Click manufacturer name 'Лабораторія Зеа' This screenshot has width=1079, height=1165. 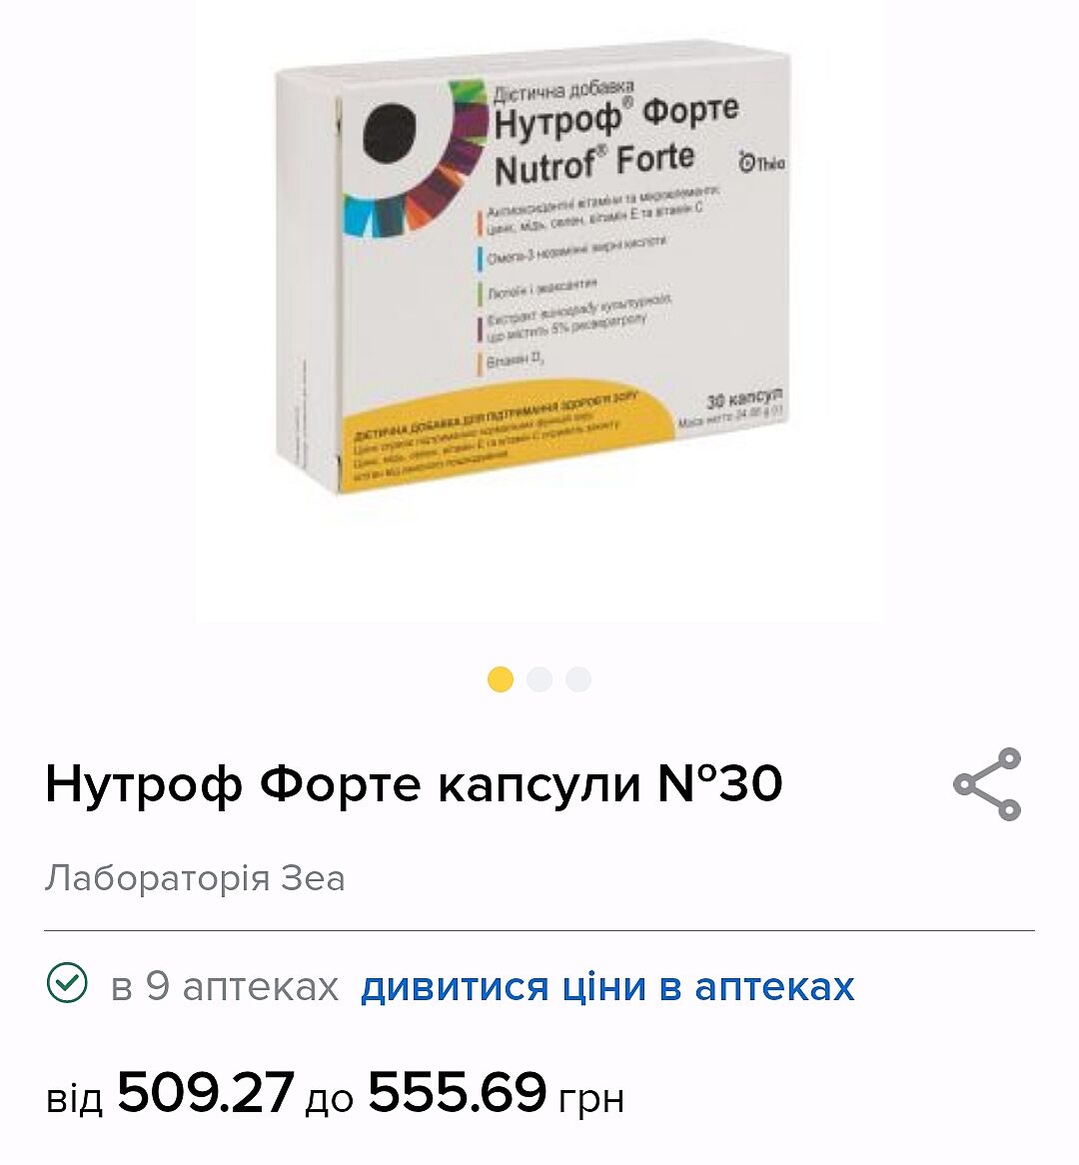pos(195,878)
